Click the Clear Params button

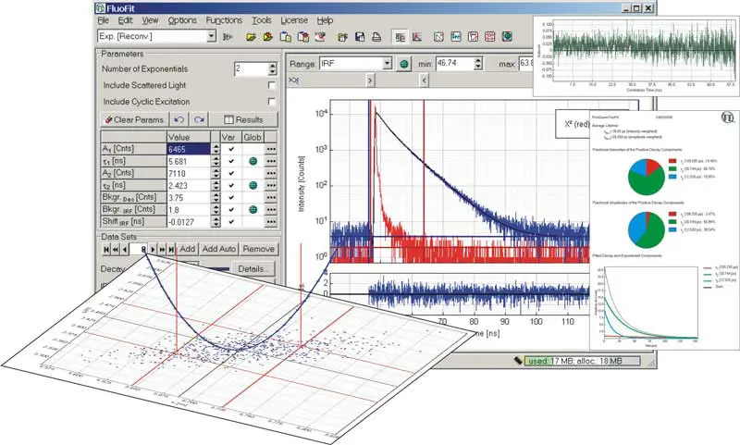click(135, 120)
